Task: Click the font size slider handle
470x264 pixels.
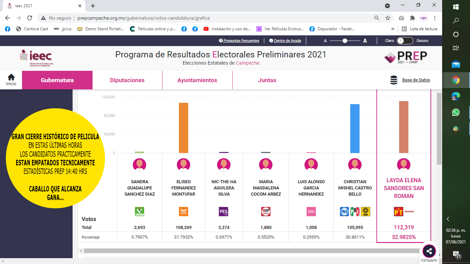Action: click(x=345, y=41)
